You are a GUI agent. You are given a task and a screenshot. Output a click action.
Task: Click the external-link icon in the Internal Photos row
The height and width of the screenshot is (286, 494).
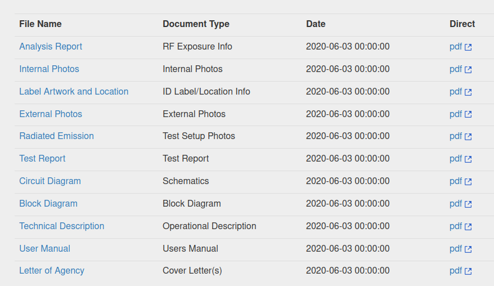(x=468, y=69)
